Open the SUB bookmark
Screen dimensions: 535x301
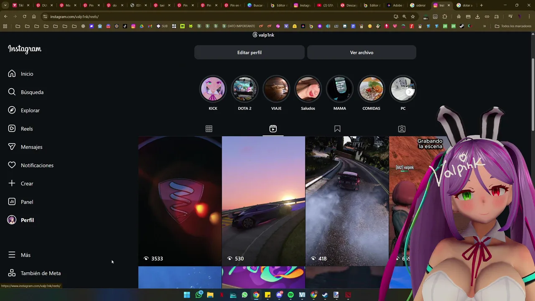pos(162,26)
